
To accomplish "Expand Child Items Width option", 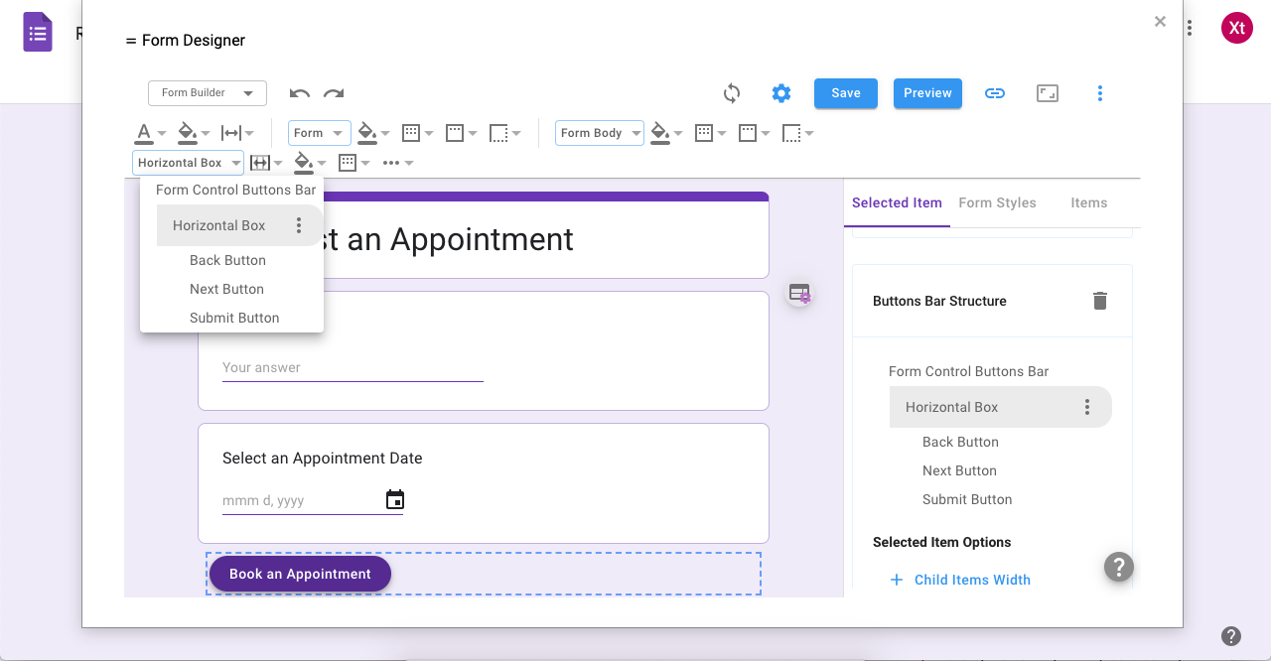I will pyautogui.click(x=959, y=580).
